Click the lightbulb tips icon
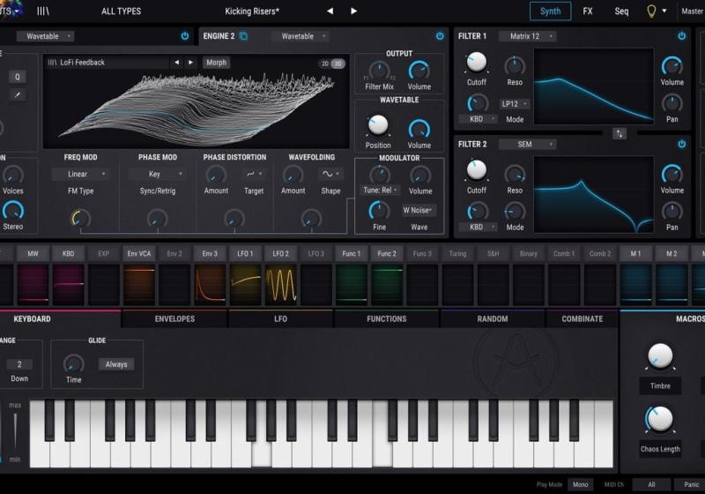This screenshot has width=705, height=494. coord(652,11)
